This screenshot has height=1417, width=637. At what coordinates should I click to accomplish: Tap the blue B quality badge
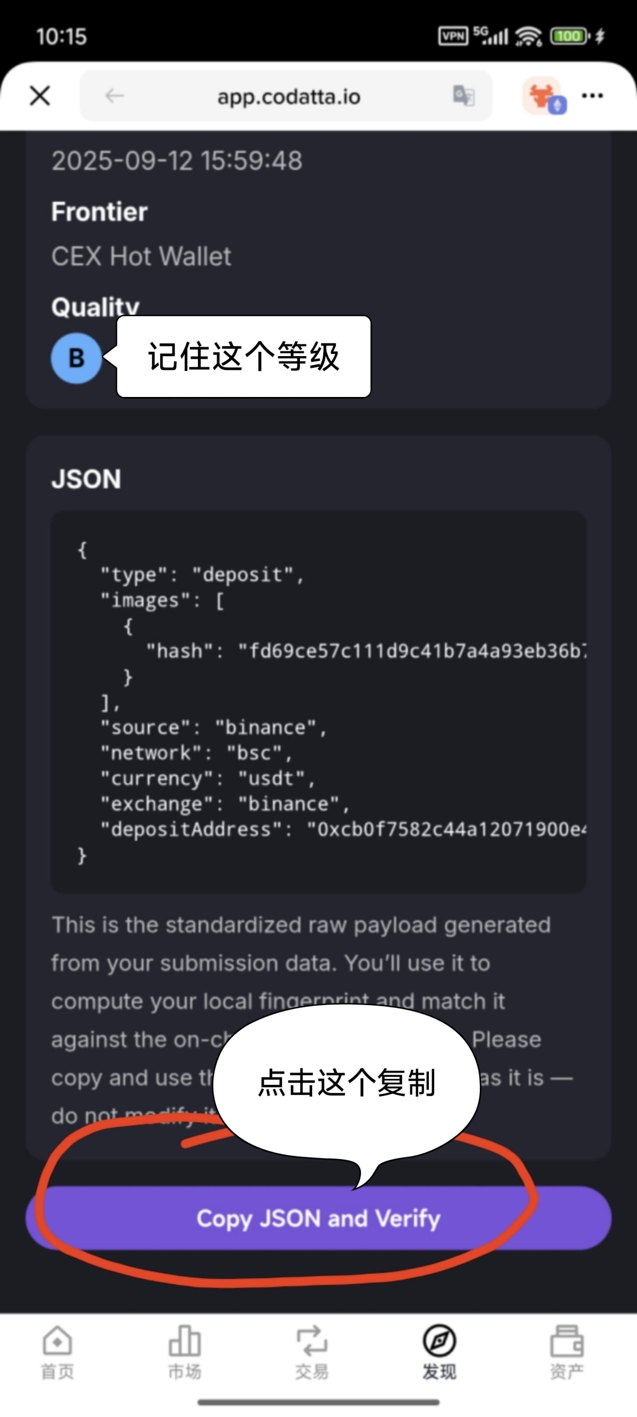76,358
